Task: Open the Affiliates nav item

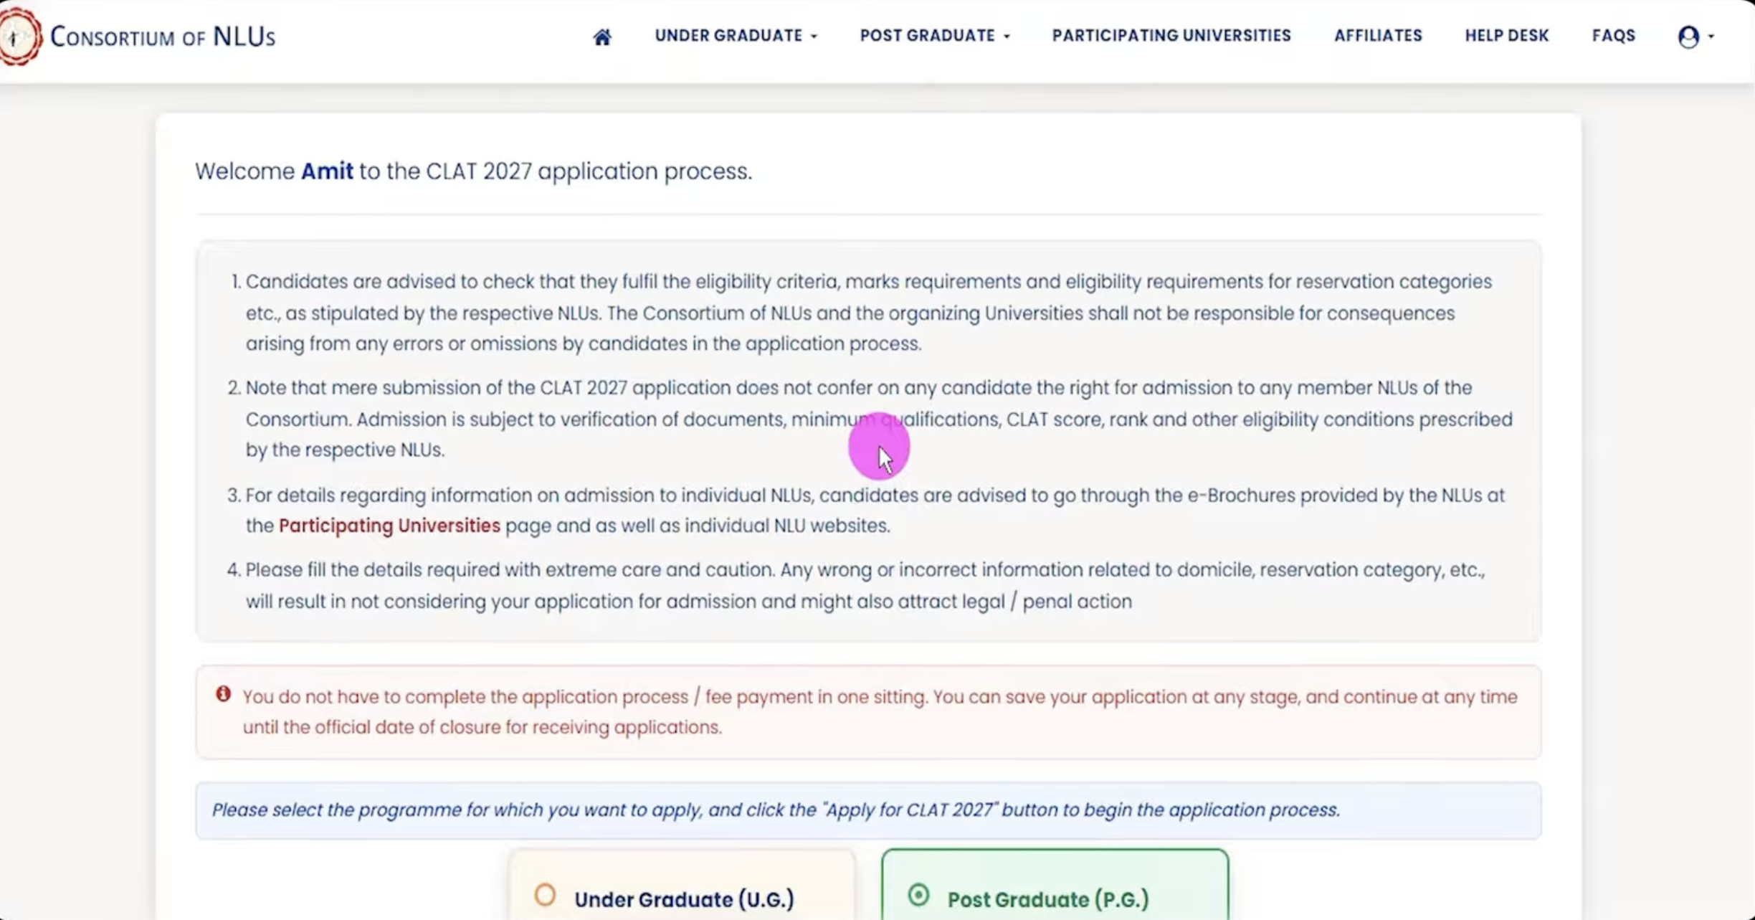Action: pos(1378,36)
